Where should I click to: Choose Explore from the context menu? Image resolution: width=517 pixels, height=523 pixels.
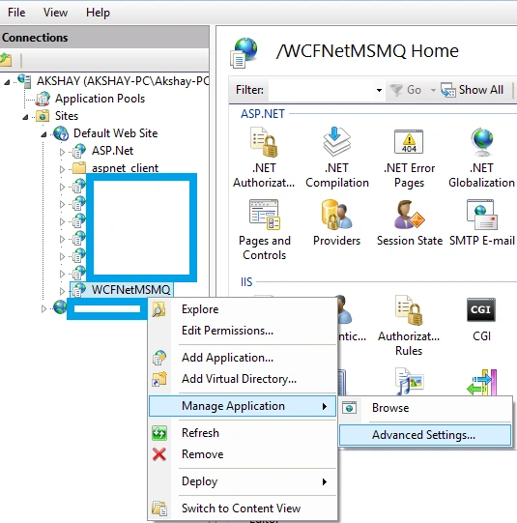tap(243, 309)
